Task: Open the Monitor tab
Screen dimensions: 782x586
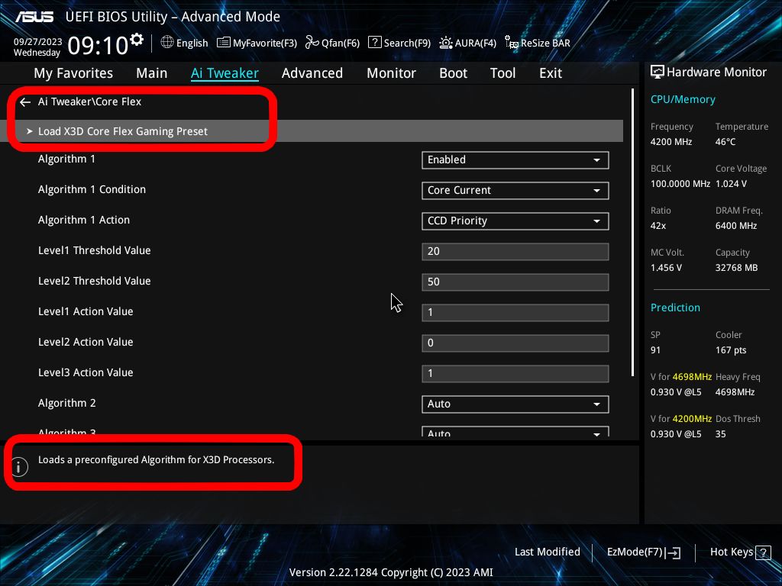Action: point(392,73)
